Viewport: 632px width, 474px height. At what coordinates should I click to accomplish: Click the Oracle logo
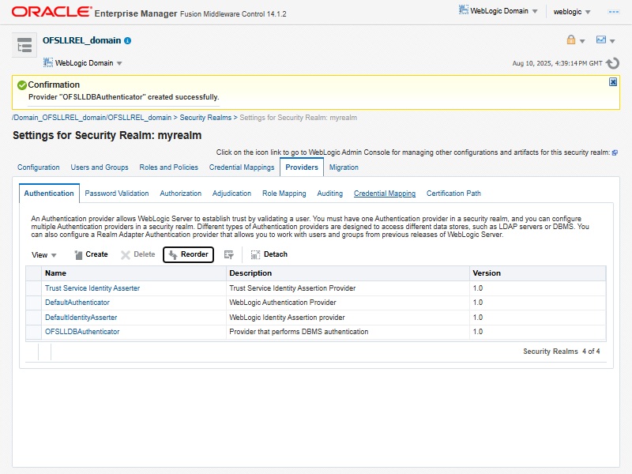(x=51, y=12)
